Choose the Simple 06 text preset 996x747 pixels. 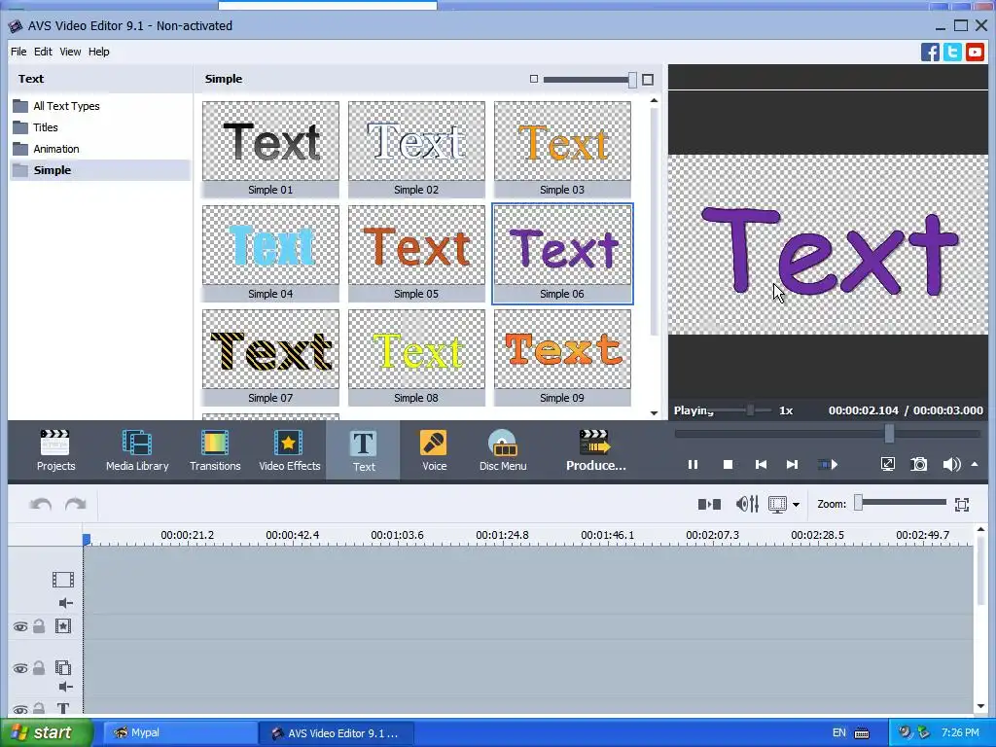tap(563, 254)
